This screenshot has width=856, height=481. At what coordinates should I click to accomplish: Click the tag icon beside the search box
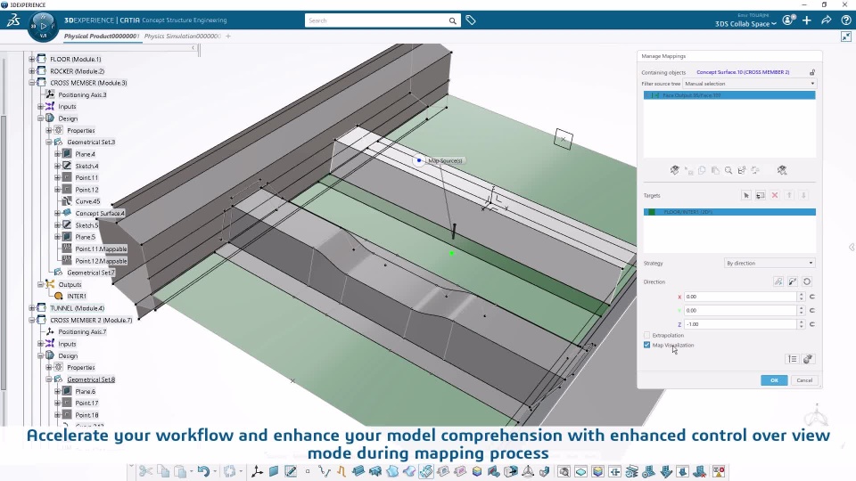[471, 20]
